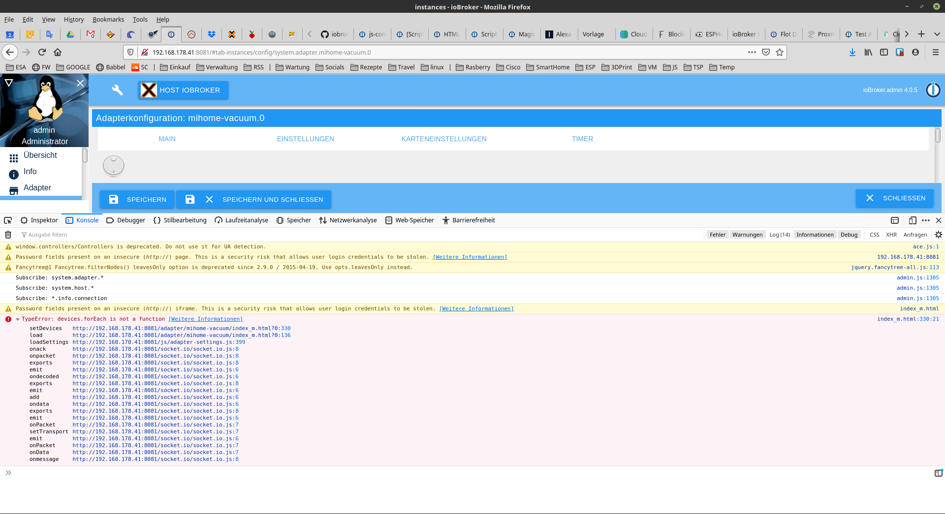Switch to the TIMER tab
The height and width of the screenshot is (514, 945).
[582, 139]
